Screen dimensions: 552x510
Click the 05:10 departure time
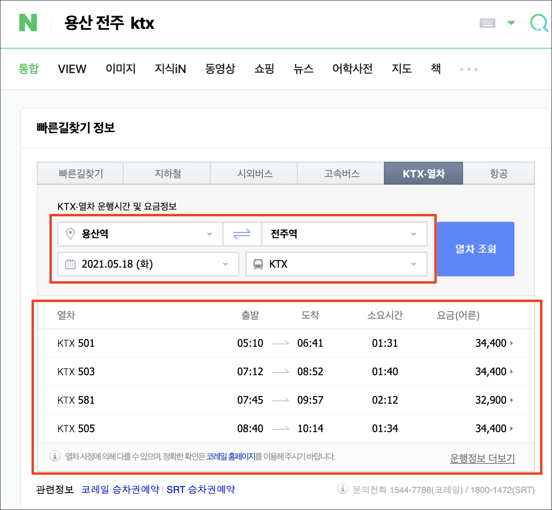(x=250, y=343)
